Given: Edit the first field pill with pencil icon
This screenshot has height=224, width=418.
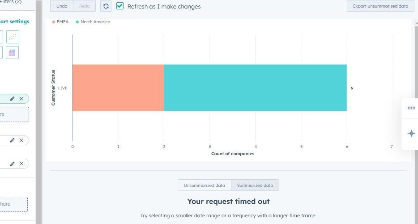Looking at the screenshot, I should coord(13,99).
